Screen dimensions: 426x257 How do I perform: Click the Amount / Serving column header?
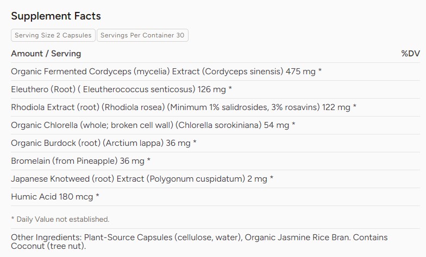coord(46,54)
